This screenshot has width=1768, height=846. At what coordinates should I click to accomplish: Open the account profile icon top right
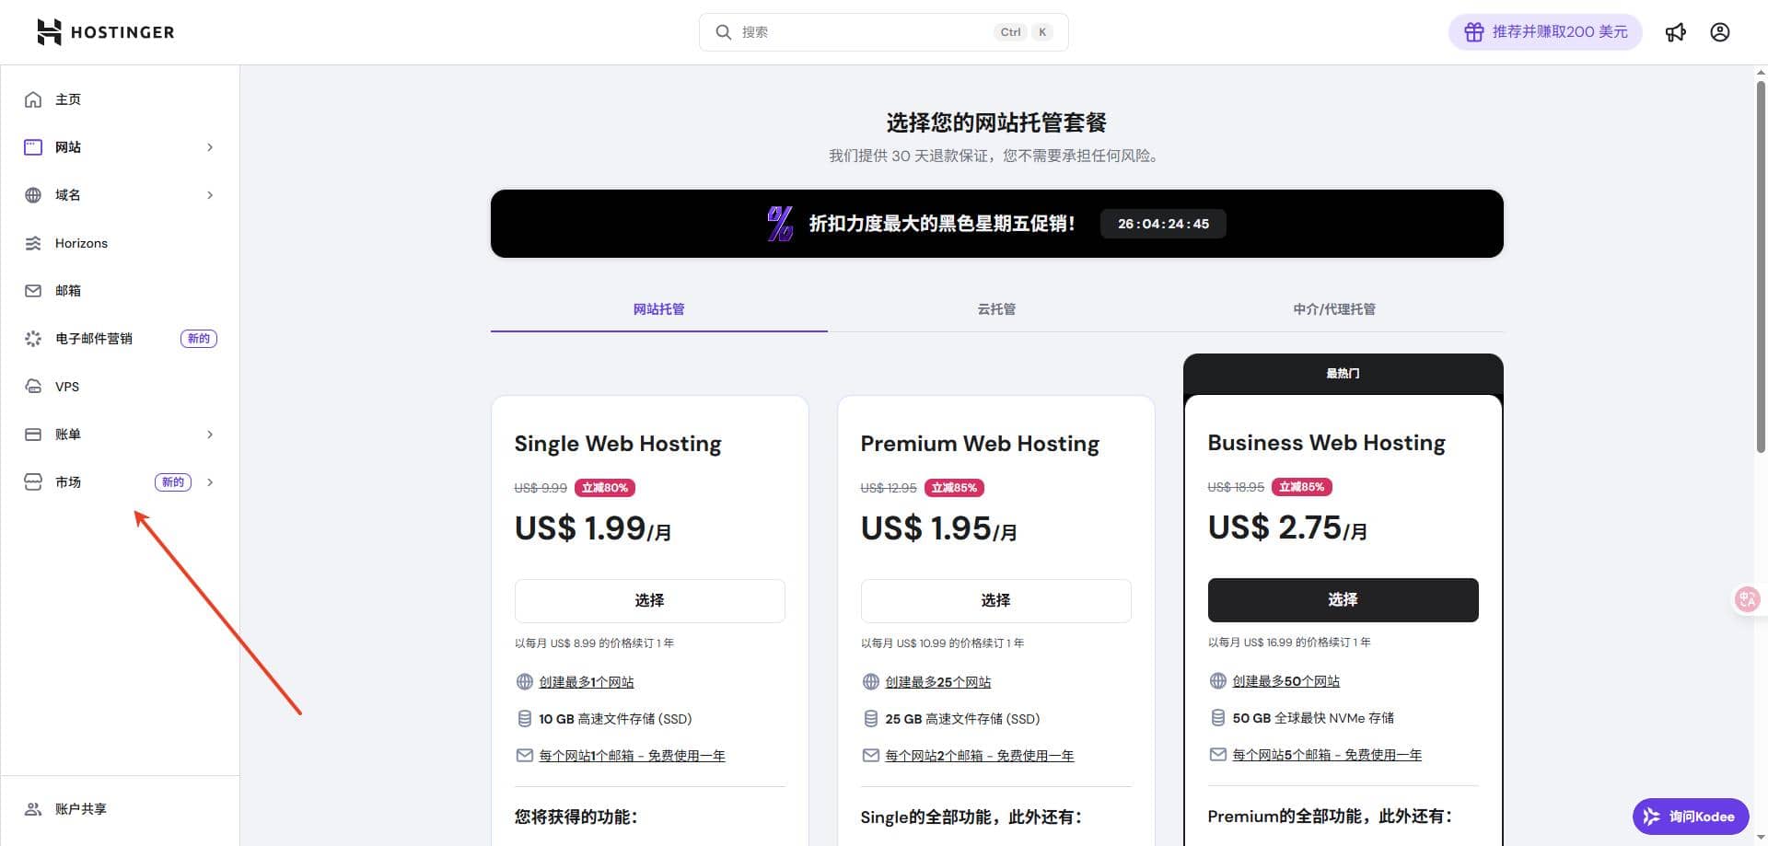[x=1720, y=32]
